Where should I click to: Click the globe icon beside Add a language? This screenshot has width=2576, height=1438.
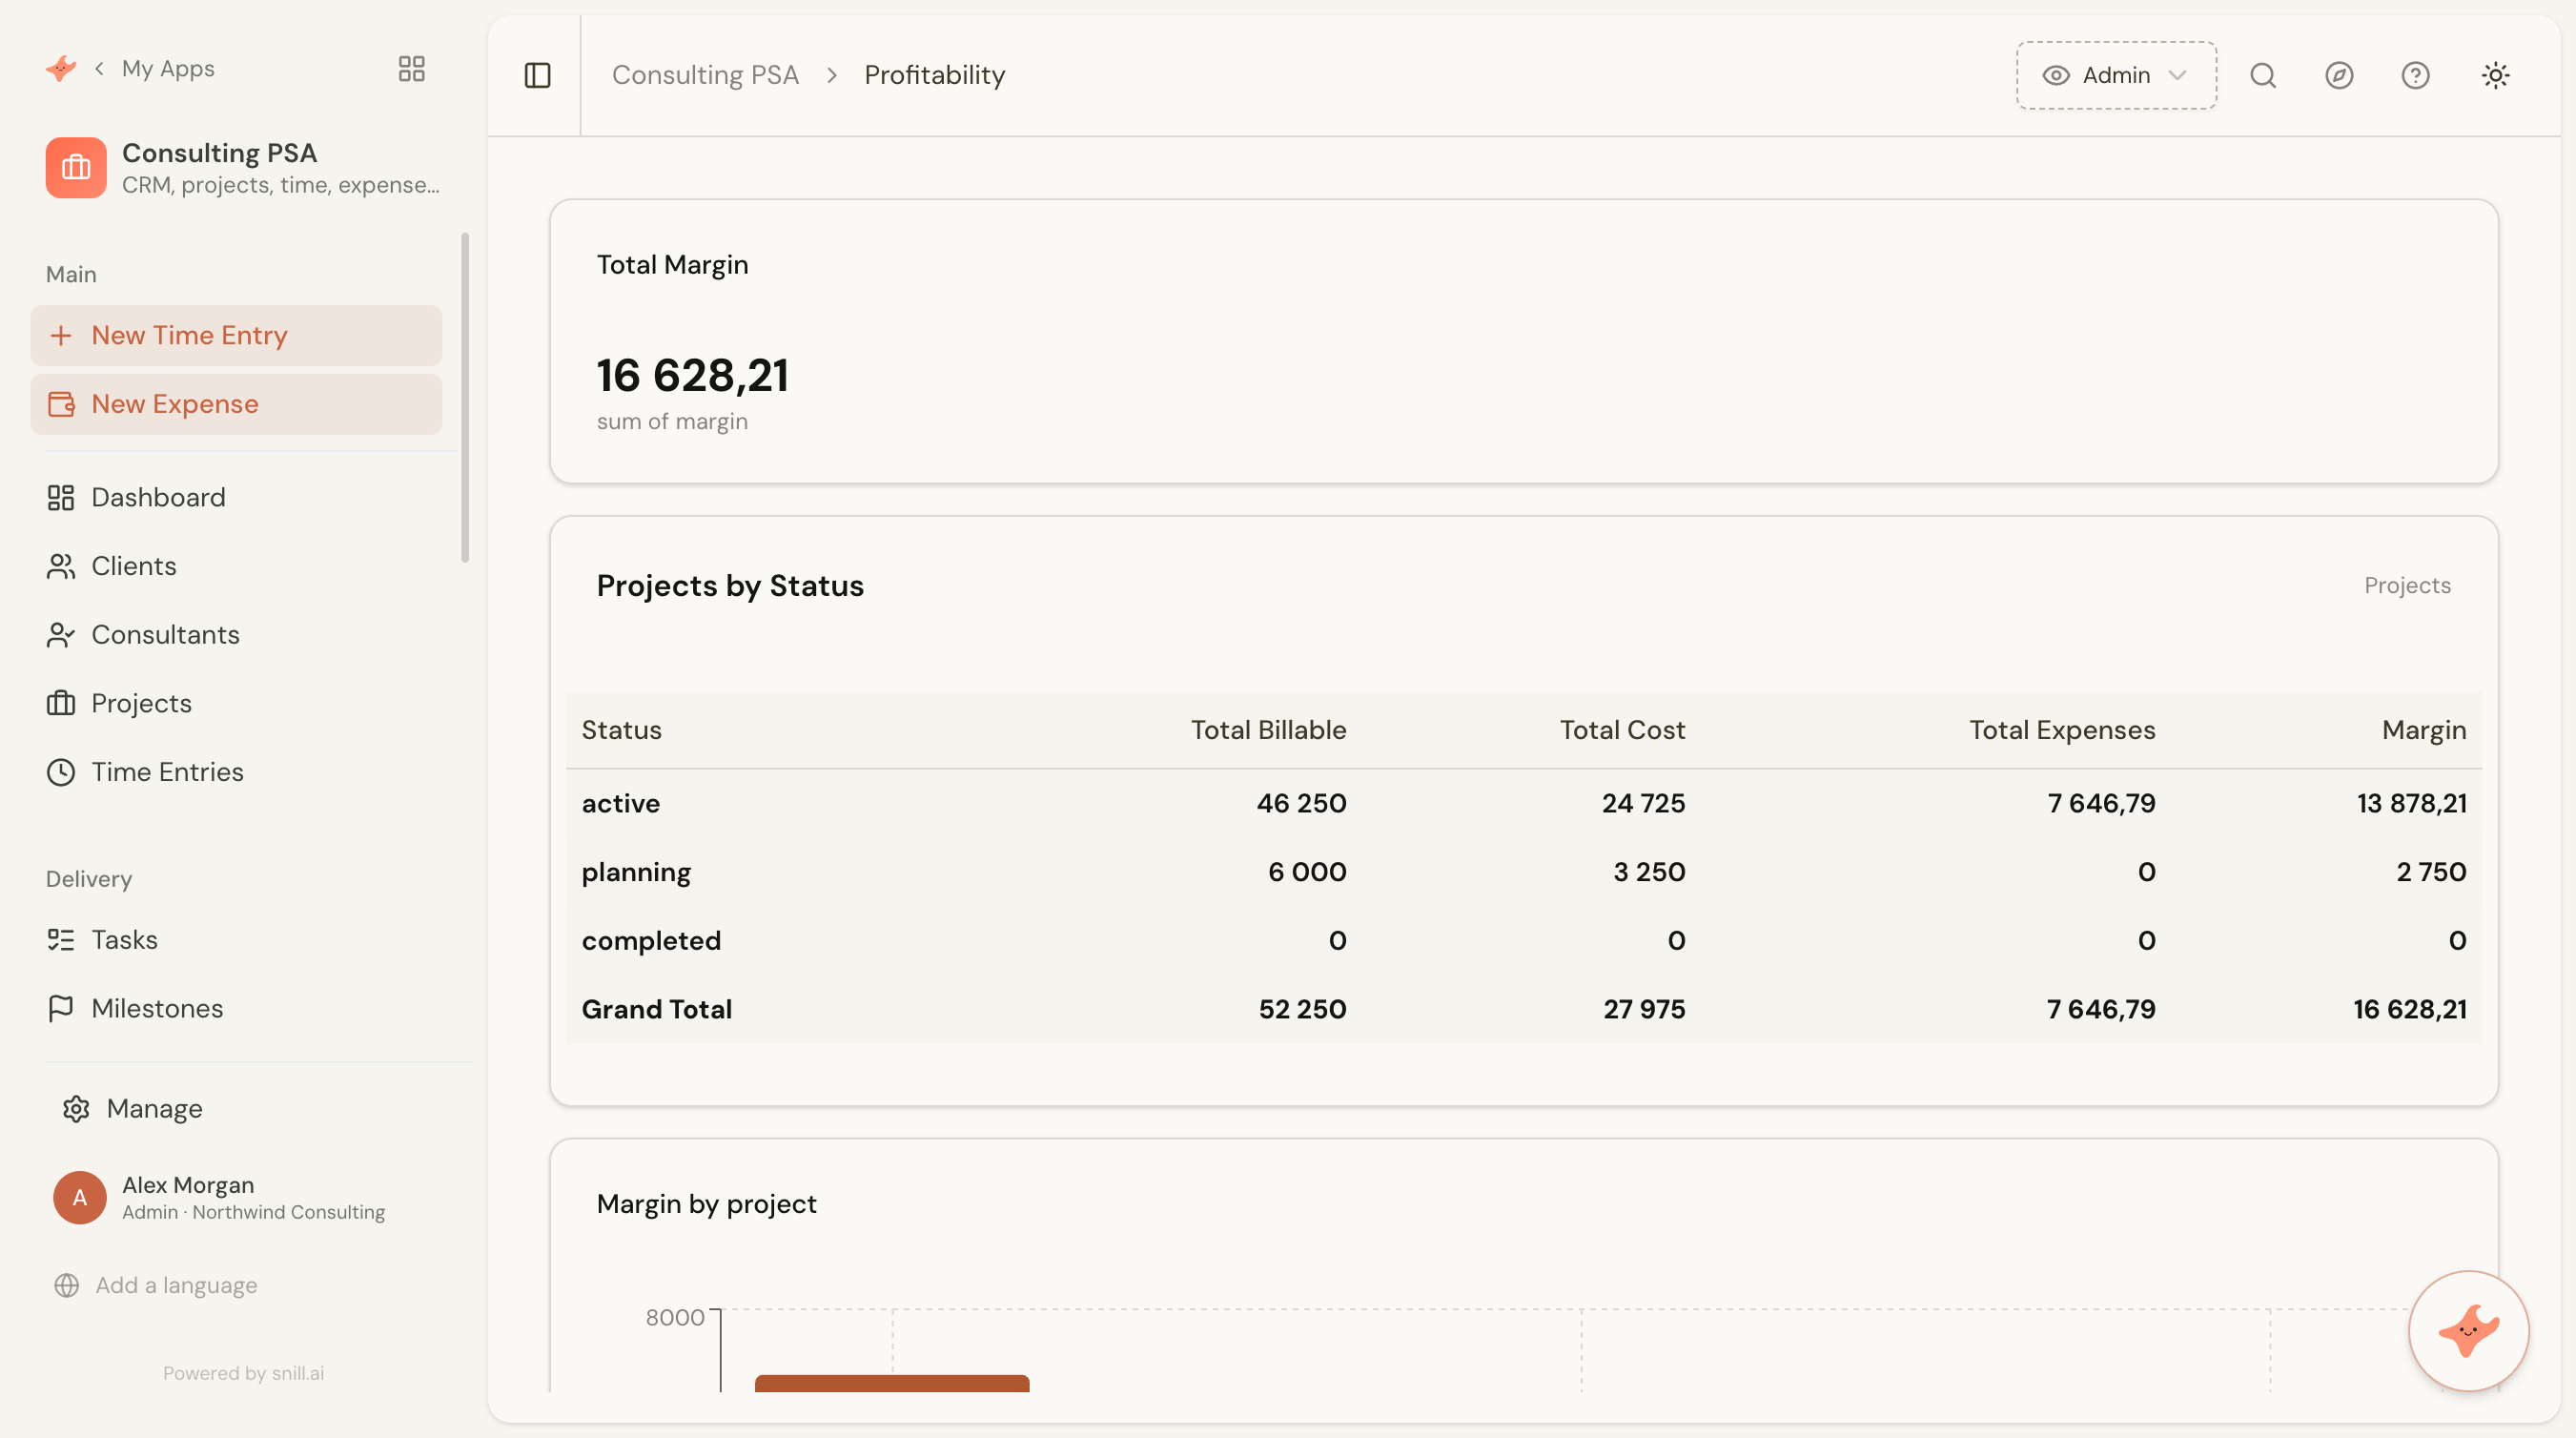point(67,1285)
